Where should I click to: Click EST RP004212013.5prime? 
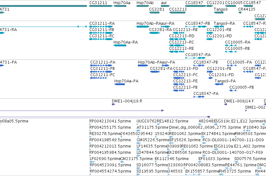(x=110, y=147)
